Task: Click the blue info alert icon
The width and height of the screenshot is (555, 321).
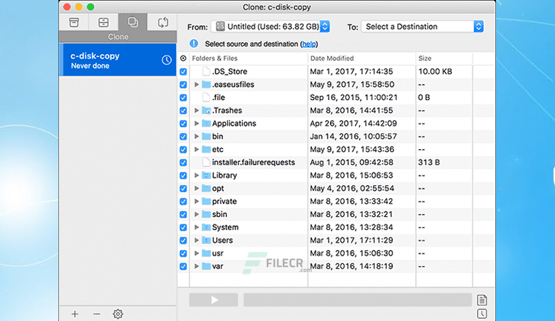Action: 194,44
